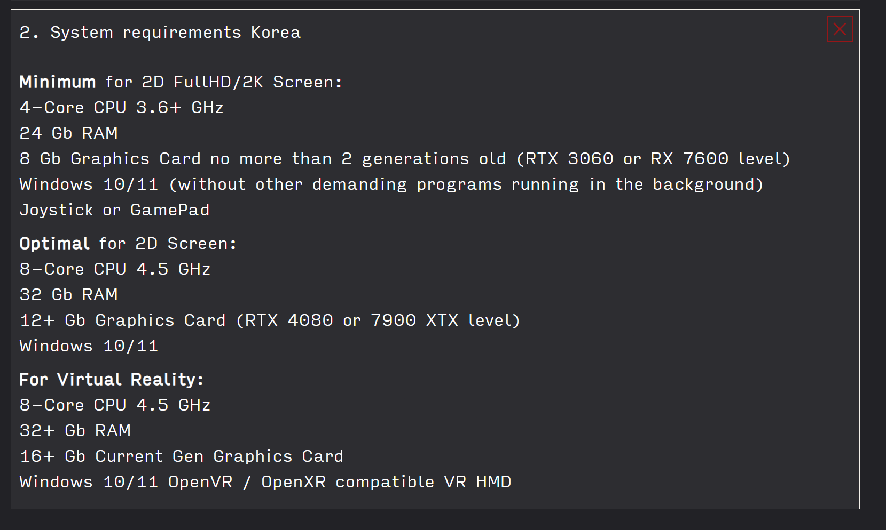Image resolution: width=886 pixels, height=530 pixels.
Task: Click '16+ Gb Current Gen Graphics Card' line
Action: [x=181, y=456]
